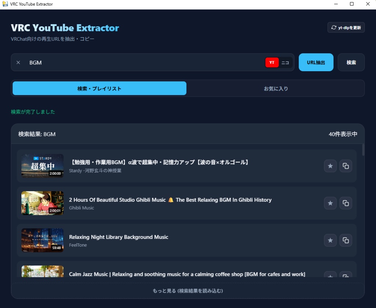Click the 検索 button to search
The image size is (376, 308).
(351, 62)
